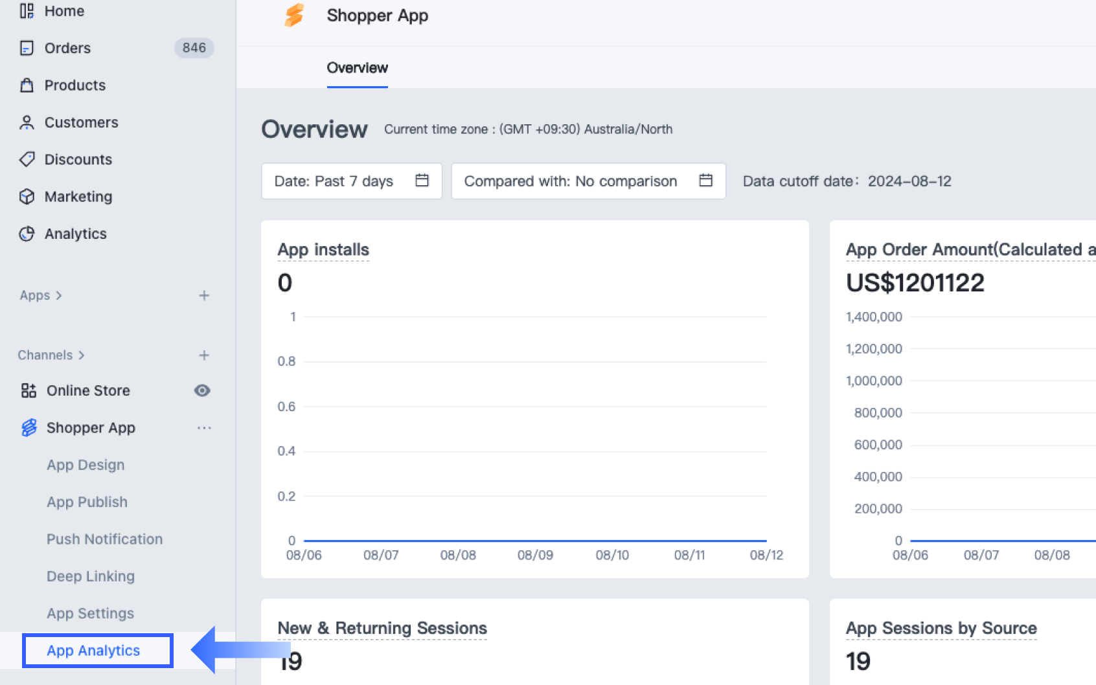
Task: Click the App installs chart legend title
Action: pos(323,249)
